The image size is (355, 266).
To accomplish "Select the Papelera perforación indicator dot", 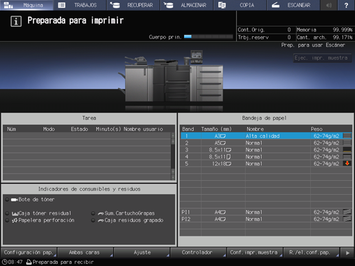I will tap(8, 220).
